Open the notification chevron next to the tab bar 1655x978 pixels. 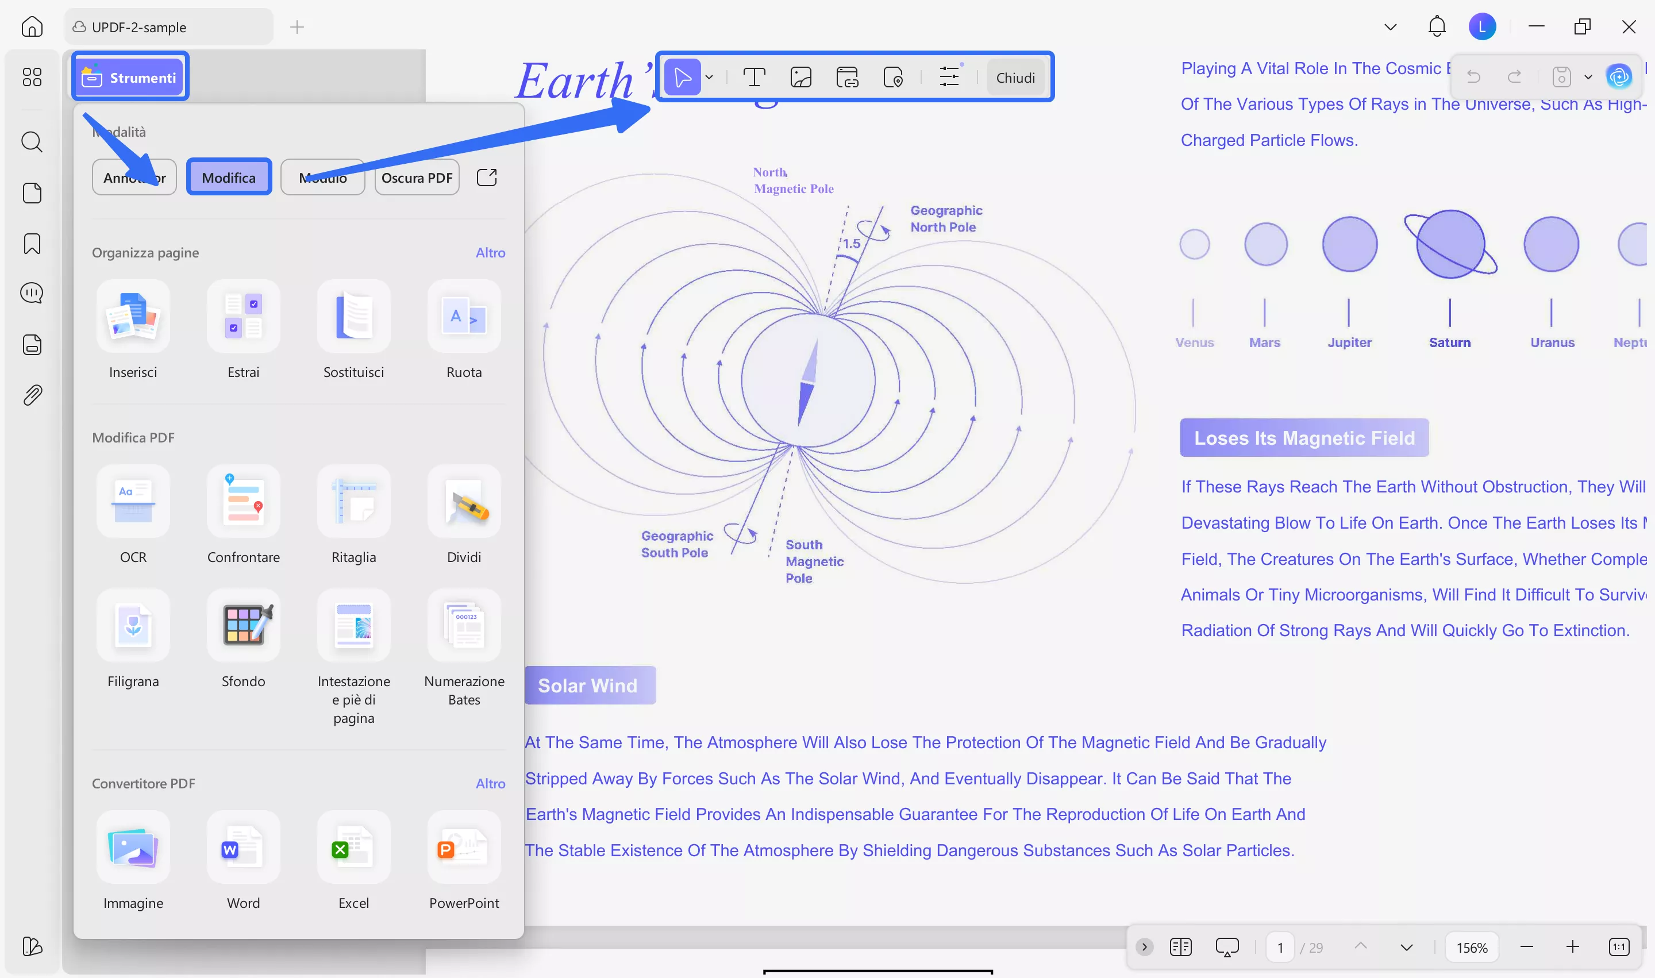pos(1390,26)
